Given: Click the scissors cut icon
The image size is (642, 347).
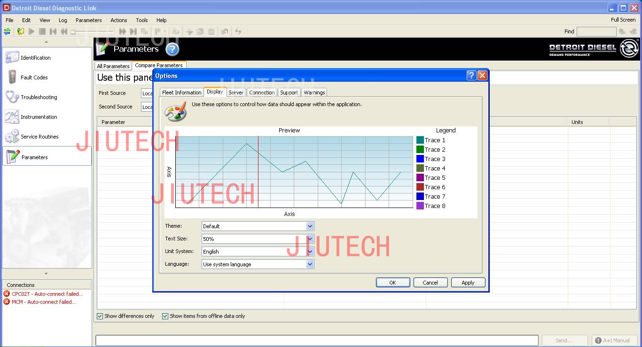Looking at the screenshot, I should (189, 31).
